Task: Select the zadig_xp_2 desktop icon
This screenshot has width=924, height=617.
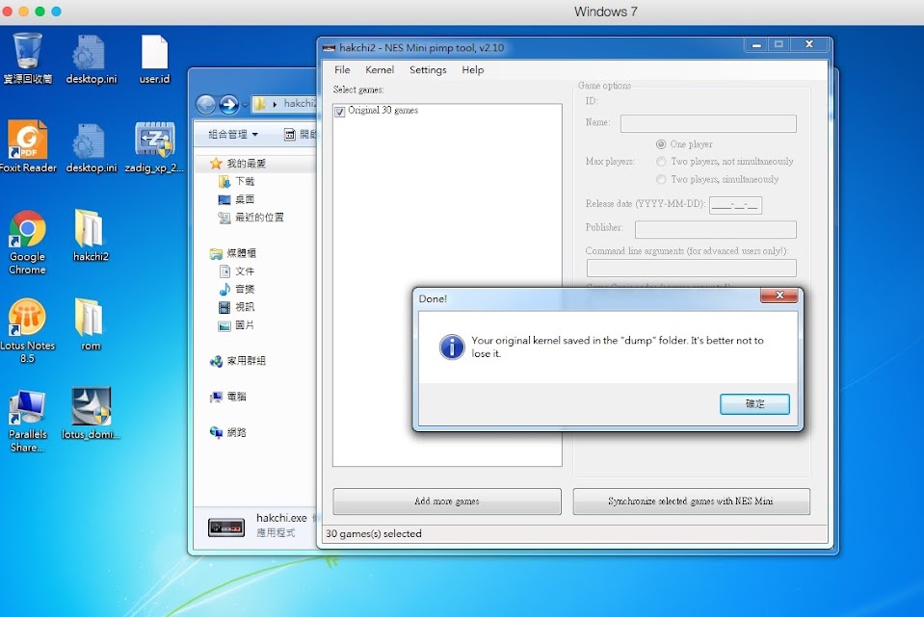Action: coord(154,146)
